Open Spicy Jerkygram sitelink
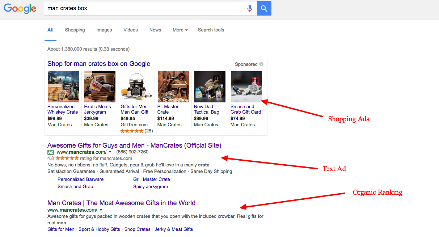439x237 pixels. pos(151,187)
